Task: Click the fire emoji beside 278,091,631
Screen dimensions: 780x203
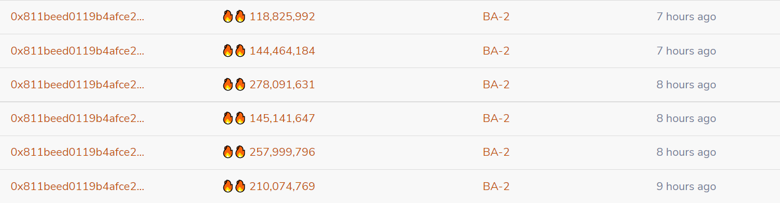Action: (234, 84)
